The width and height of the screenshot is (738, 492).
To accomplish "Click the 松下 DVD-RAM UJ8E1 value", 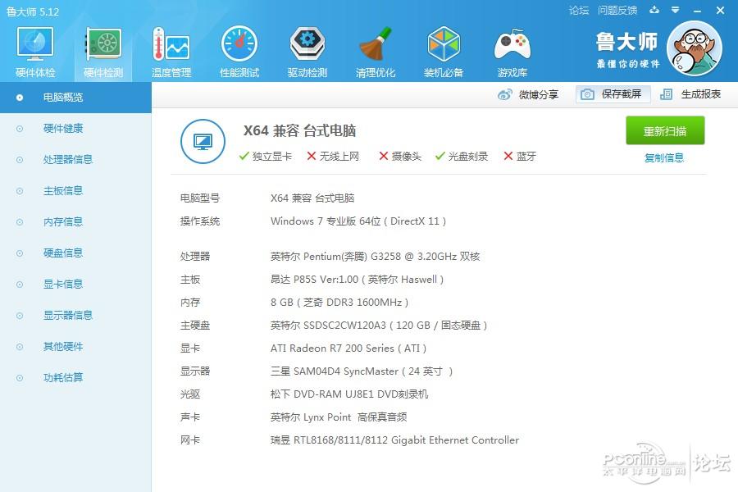I will pos(349,394).
